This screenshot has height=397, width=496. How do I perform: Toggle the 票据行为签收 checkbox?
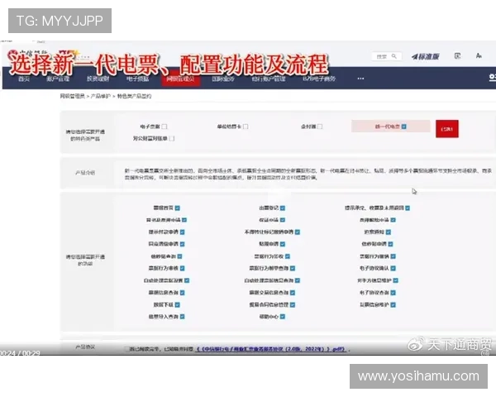288,256
